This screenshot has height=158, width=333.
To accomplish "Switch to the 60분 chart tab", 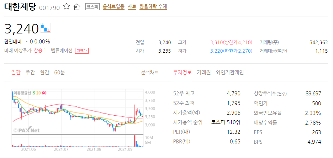I will coord(59,73).
